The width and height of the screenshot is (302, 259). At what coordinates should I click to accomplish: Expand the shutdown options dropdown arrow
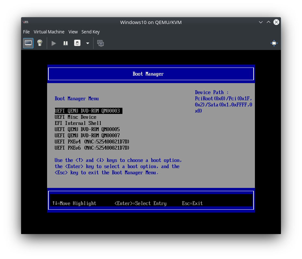[x=88, y=43]
